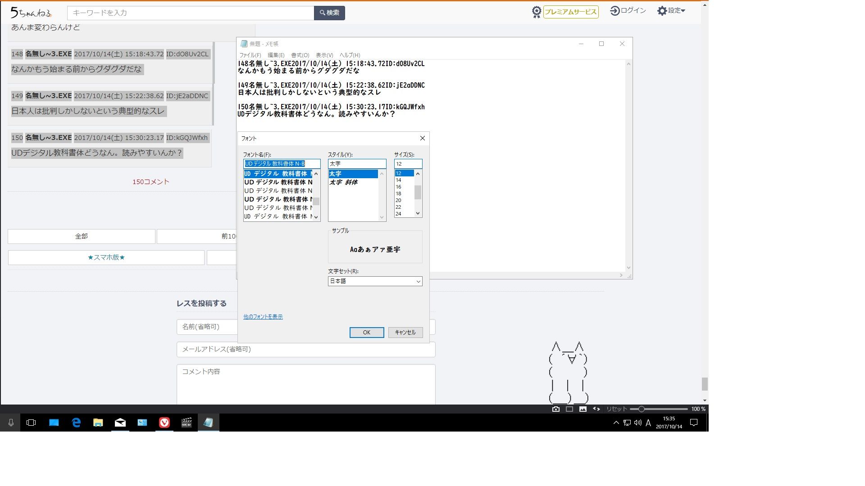The height and width of the screenshot is (486, 865).
Task: Click the image toggle icon in status bar
Action: click(x=583, y=409)
